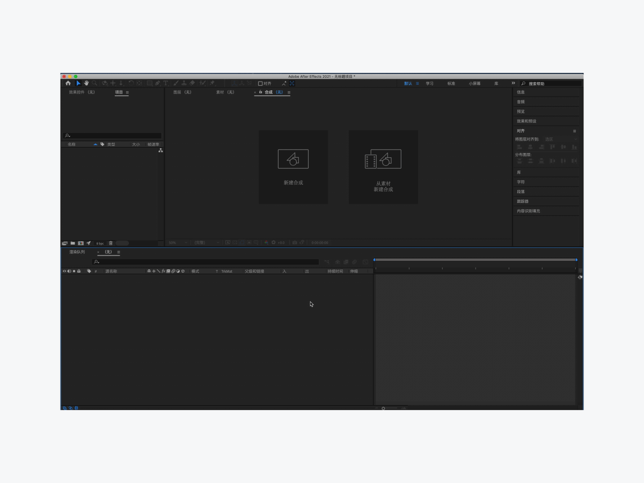
Task: Switch to the 素材 (无) tab
Action: click(x=225, y=92)
